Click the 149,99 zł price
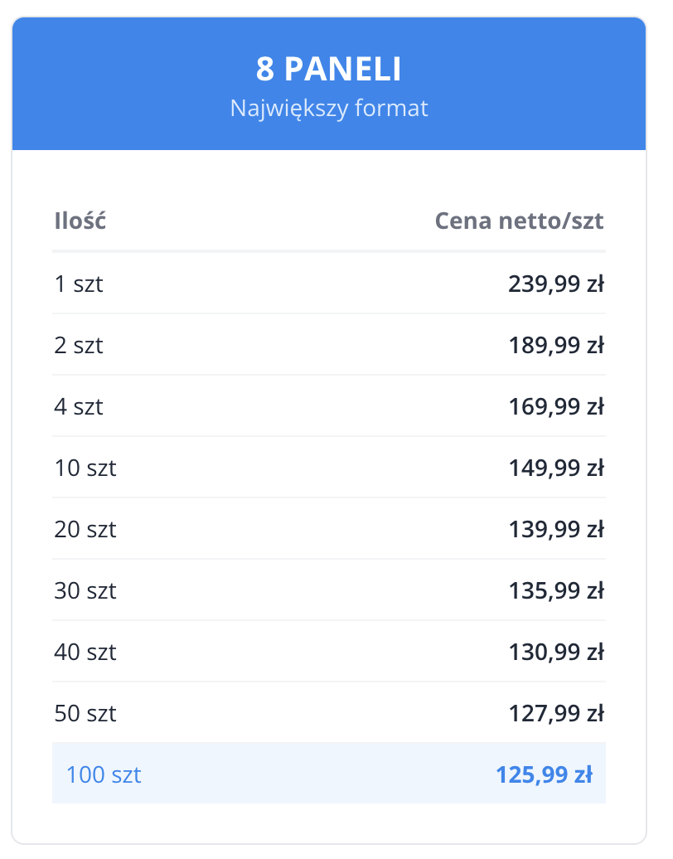This screenshot has width=673, height=859. (555, 468)
